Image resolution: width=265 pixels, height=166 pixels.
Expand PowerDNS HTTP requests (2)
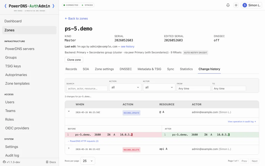click(x=83, y=141)
